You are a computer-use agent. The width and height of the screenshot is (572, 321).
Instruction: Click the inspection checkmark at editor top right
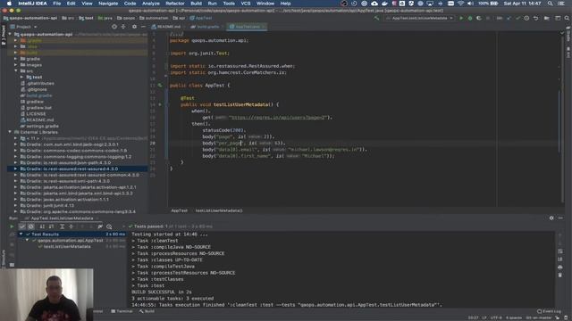click(562, 33)
